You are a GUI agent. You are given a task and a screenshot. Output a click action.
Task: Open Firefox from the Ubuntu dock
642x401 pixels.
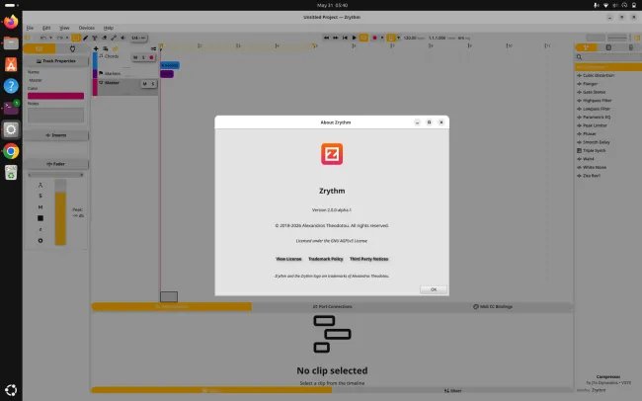tap(11, 22)
